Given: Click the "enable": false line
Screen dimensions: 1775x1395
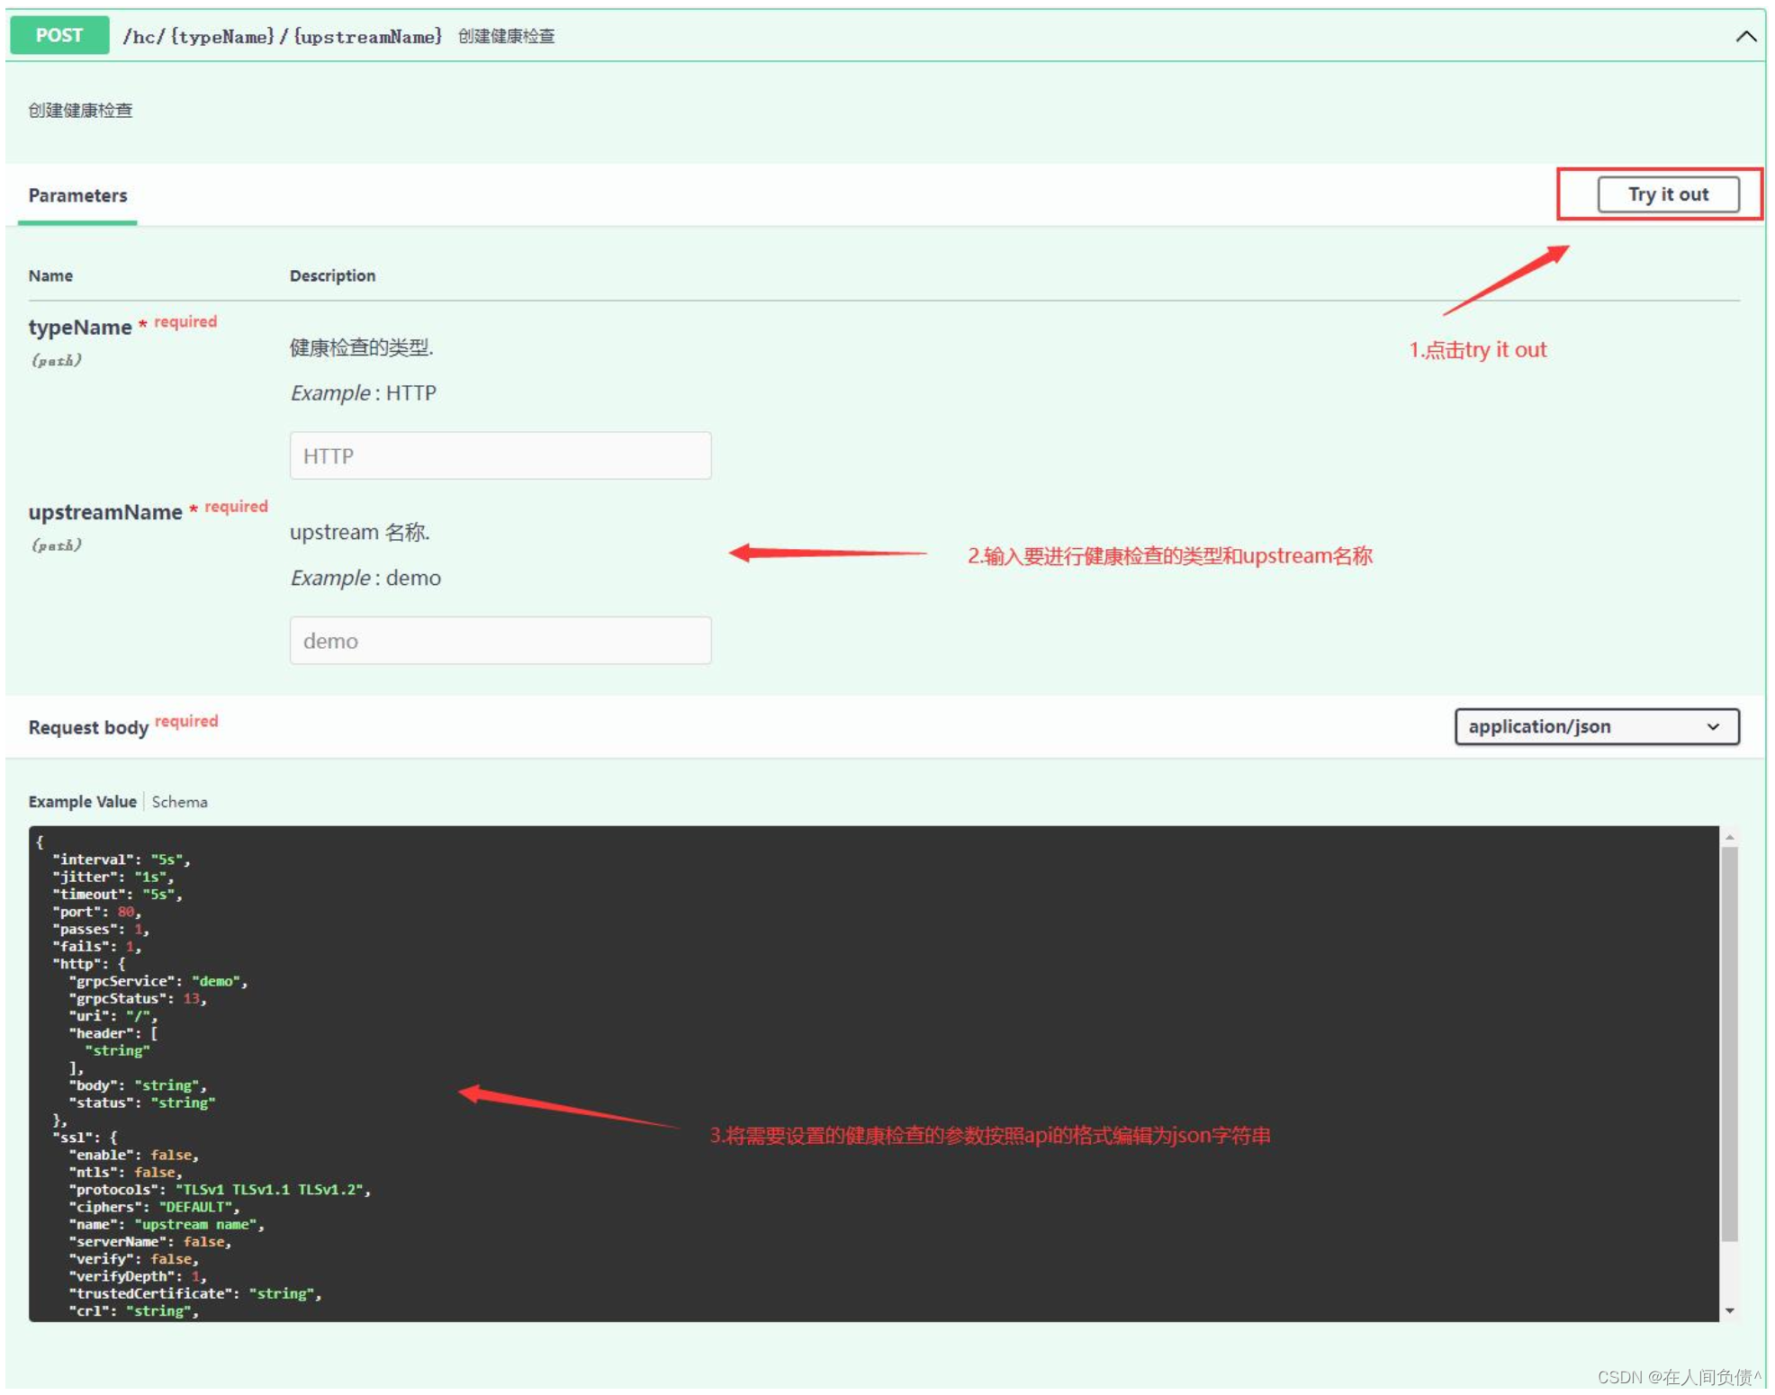Looking at the screenshot, I should tap(134, 1155).
